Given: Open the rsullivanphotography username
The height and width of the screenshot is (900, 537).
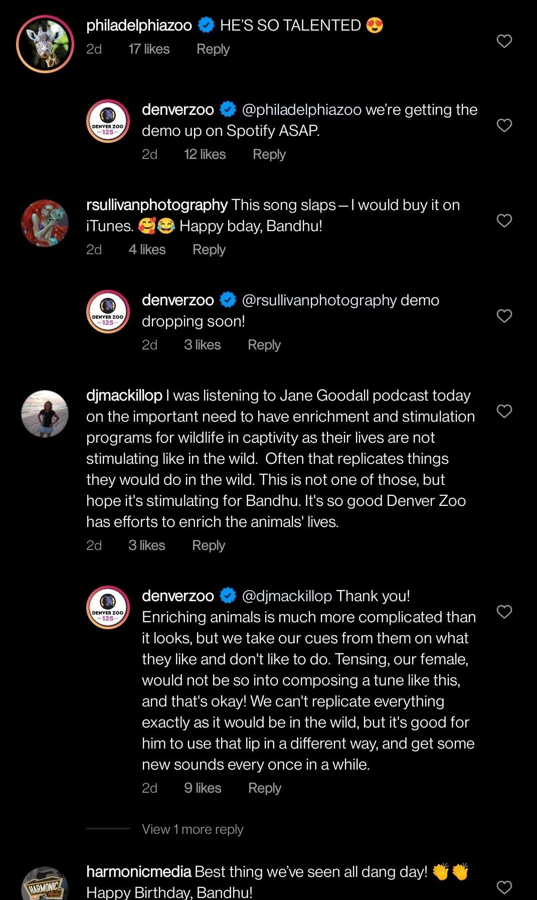Looking at the screenshot, I should tap(156, 205).
